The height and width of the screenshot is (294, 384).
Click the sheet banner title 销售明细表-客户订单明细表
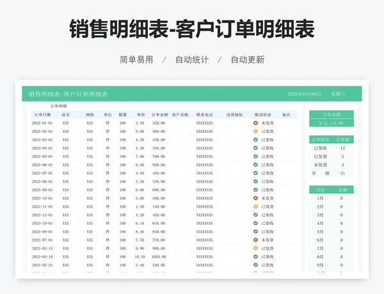(68, 94)
